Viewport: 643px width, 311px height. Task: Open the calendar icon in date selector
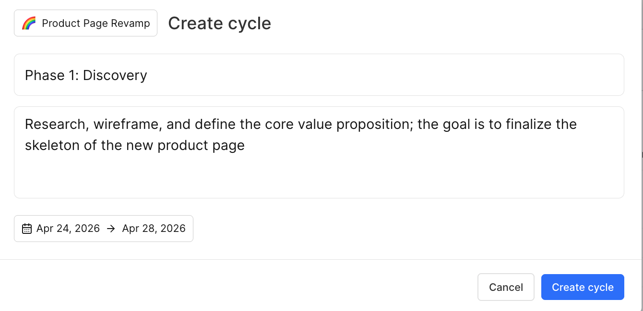[27, 229]
